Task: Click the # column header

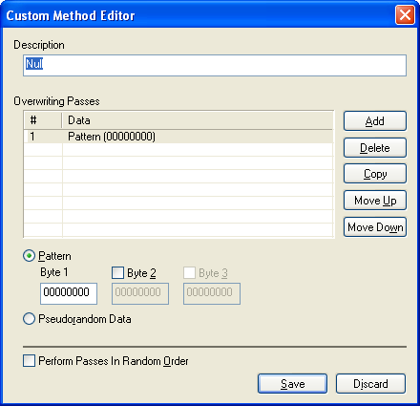Action: [43, 120]
